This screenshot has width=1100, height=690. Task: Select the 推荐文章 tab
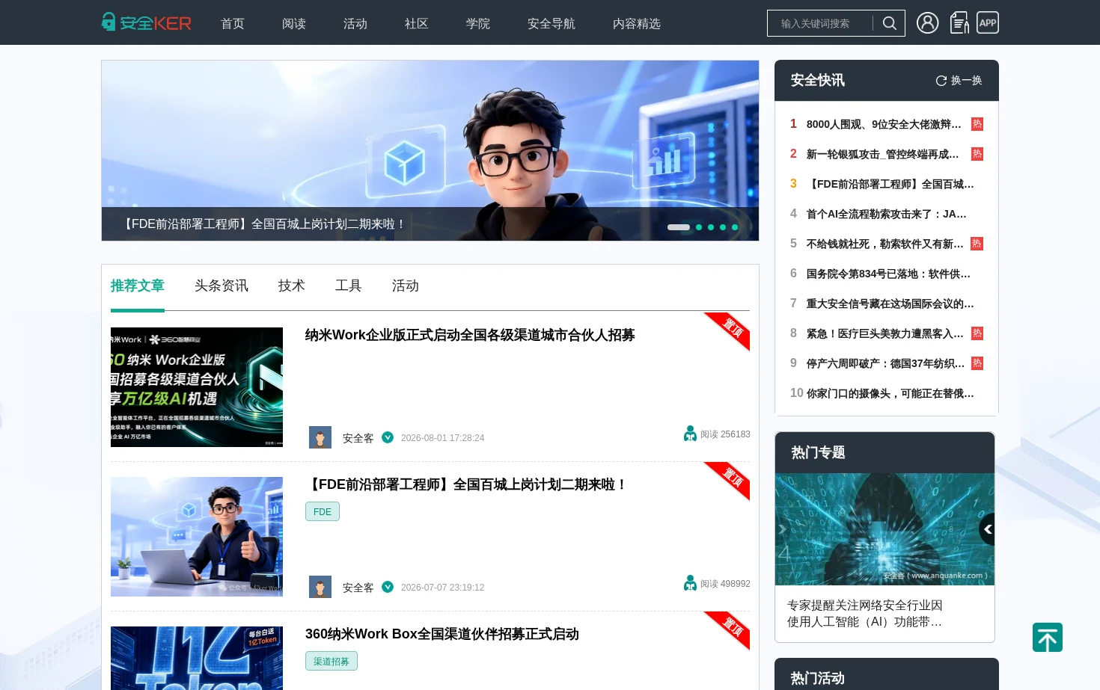pyautogui.click(x=138, y=286)
